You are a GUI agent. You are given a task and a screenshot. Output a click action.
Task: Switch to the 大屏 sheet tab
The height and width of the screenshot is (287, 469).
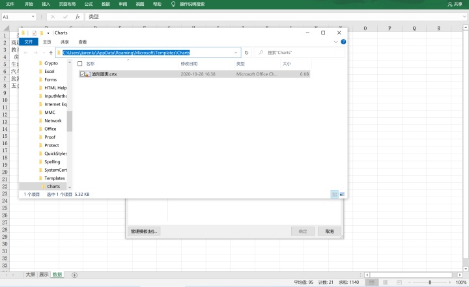(x=30, y=275)
